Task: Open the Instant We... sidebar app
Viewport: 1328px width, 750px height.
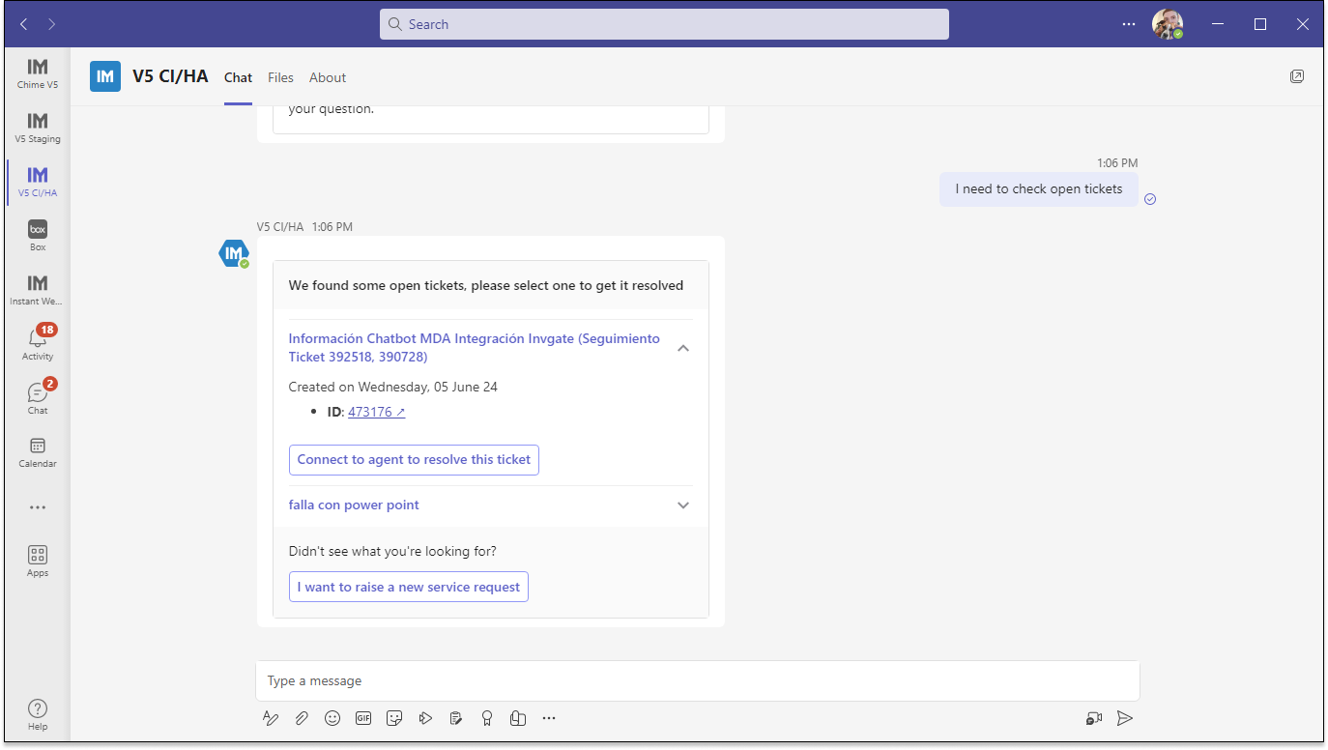Action: [x=38, y=290]
